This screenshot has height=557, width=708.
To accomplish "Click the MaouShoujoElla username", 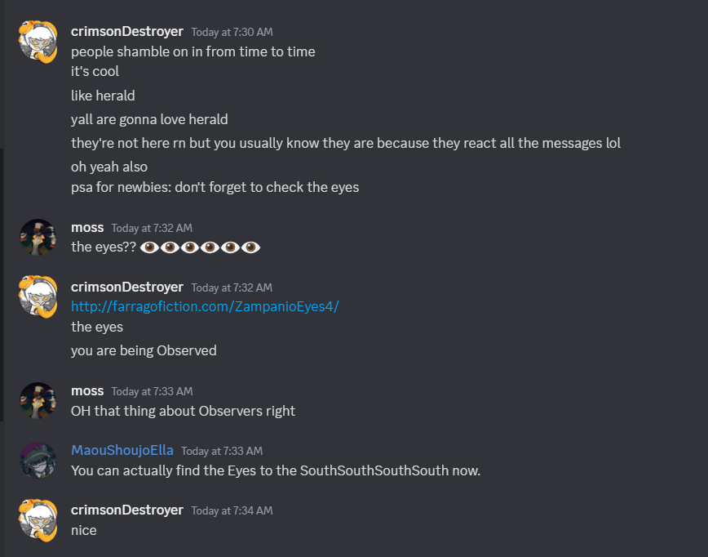I will (x=122, y=450).
